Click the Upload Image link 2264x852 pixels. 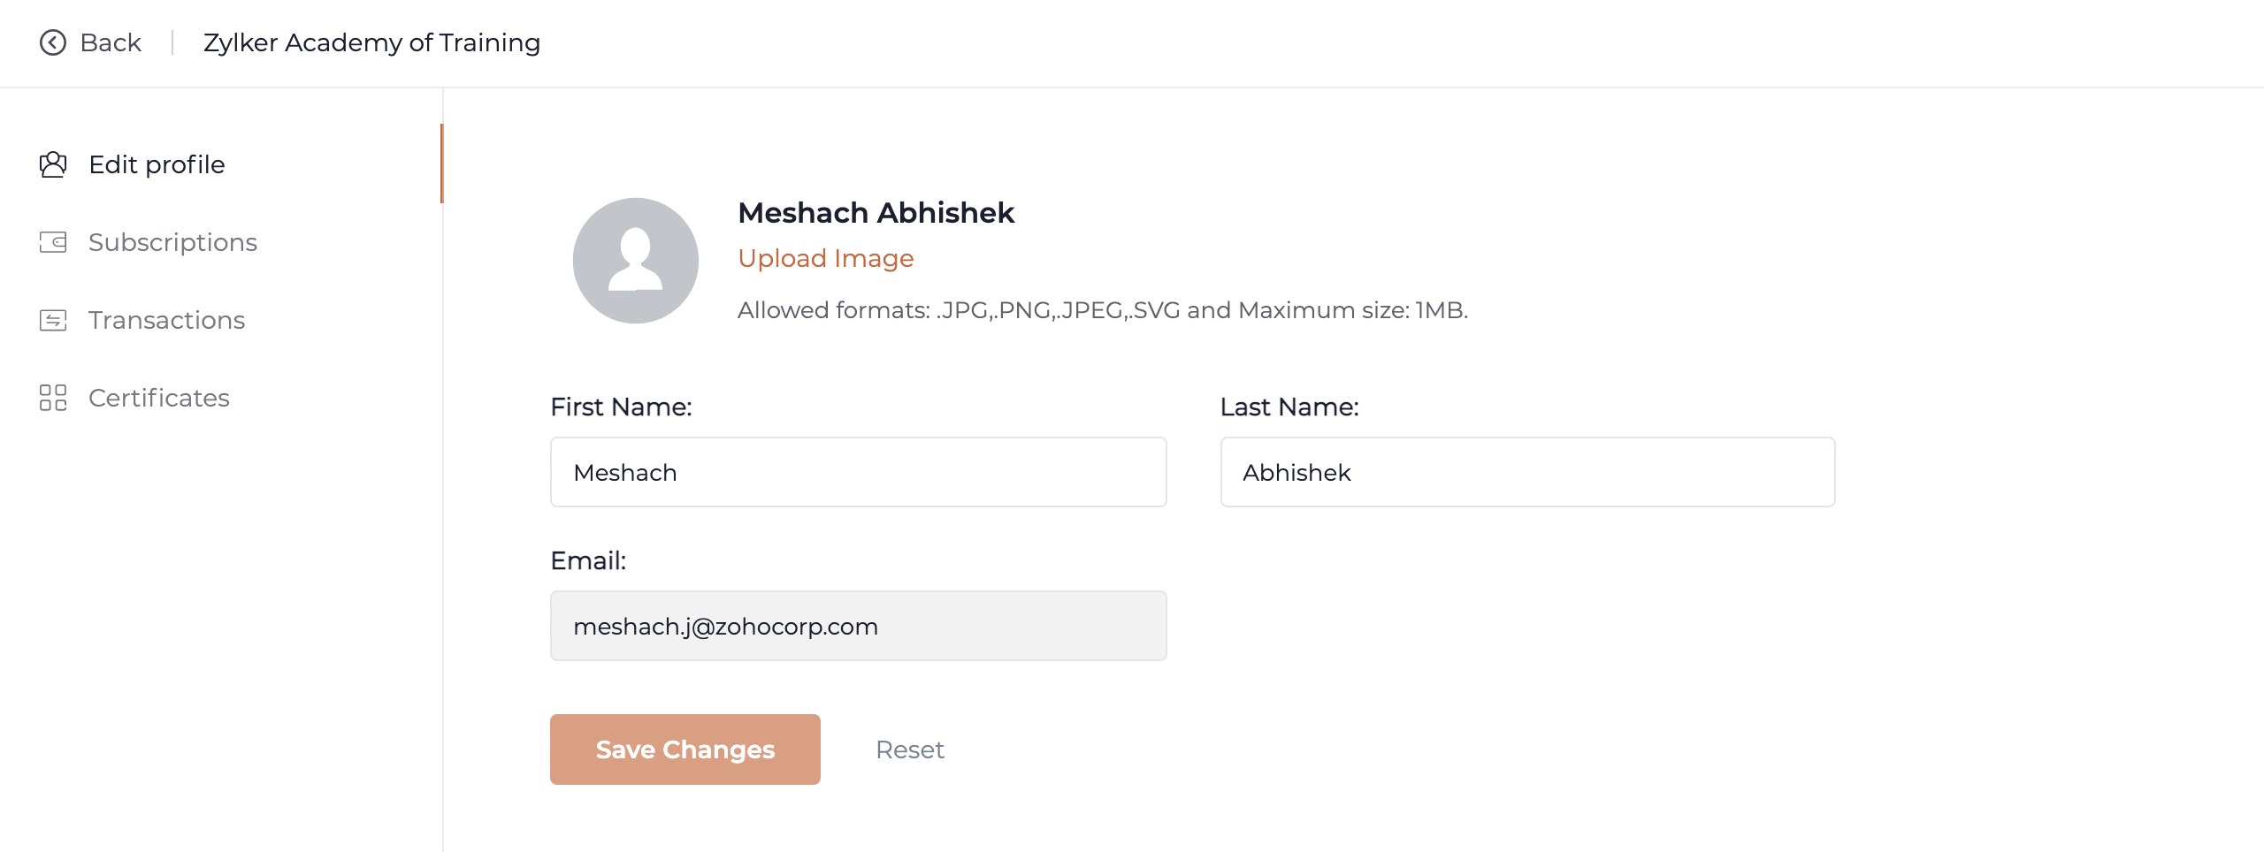click(826, 258)
